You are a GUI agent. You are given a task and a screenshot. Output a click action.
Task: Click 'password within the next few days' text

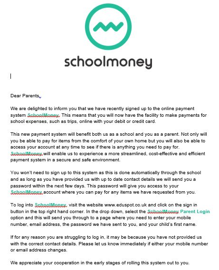[x=48, y=186]
